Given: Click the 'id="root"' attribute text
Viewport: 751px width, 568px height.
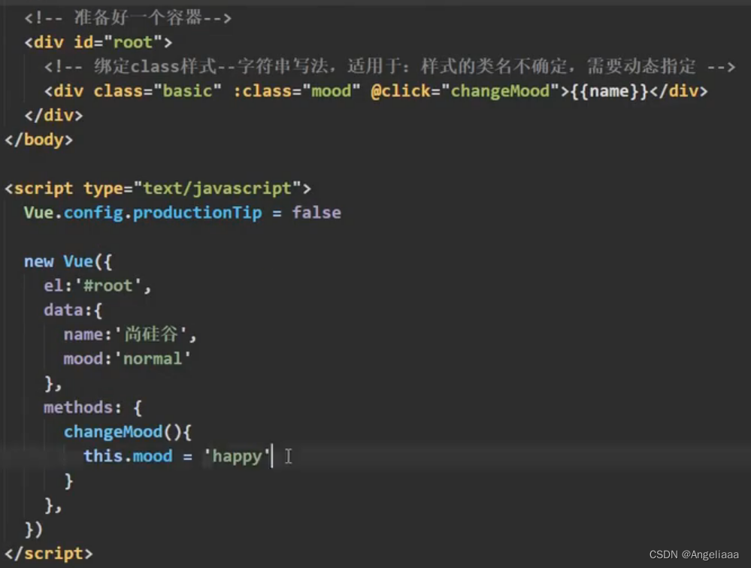Looking at the screenshot, I should [x=118, y=42].
